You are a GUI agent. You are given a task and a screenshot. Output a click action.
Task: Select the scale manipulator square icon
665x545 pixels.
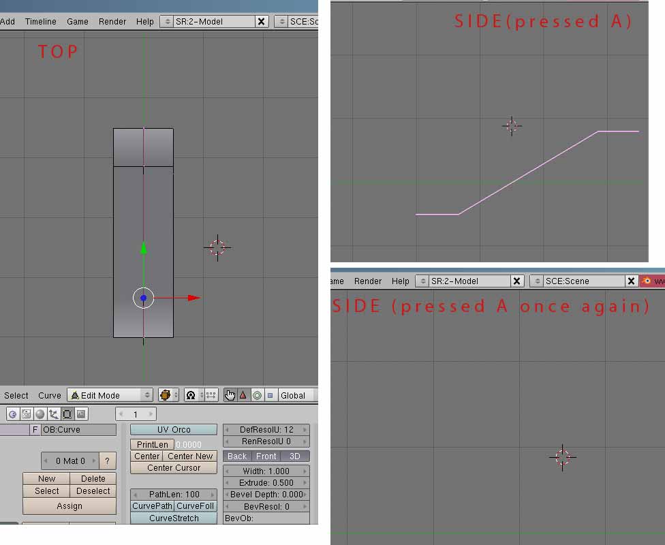click(270, 395)
